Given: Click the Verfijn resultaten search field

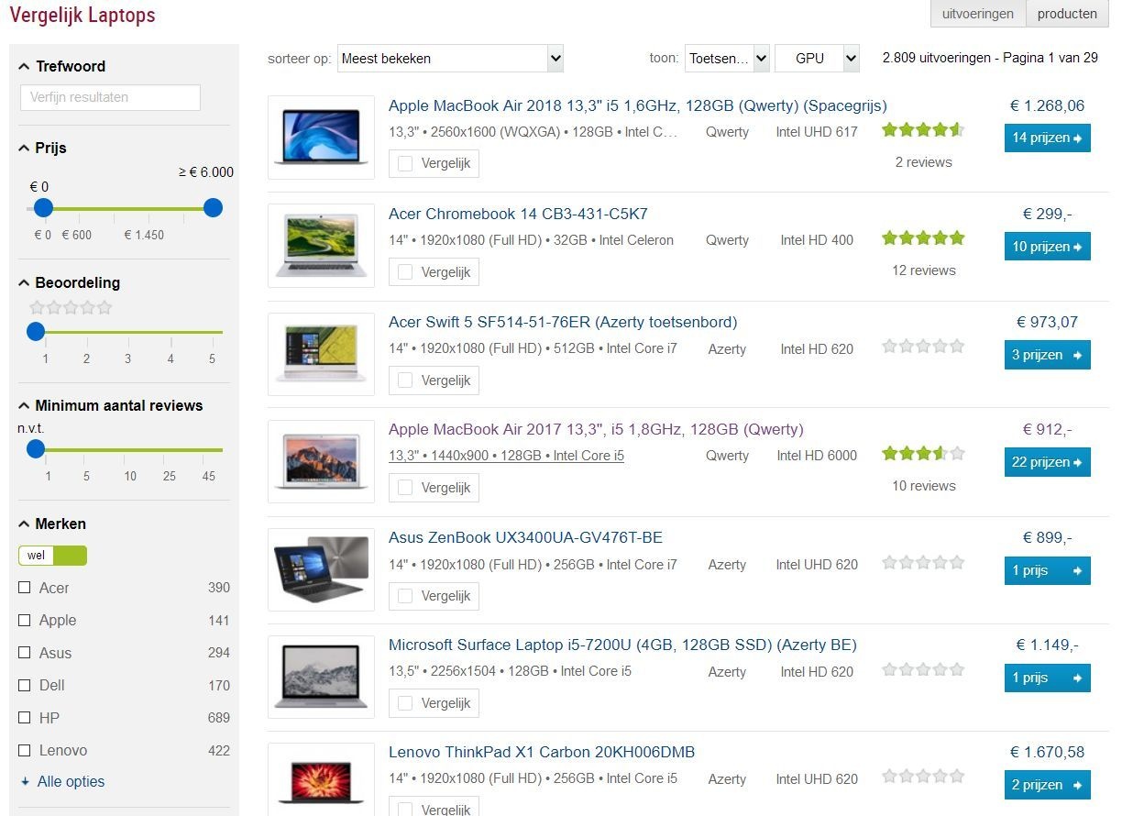Looking at the screenshot, I should pyautogui.click(x=110, y=97).
